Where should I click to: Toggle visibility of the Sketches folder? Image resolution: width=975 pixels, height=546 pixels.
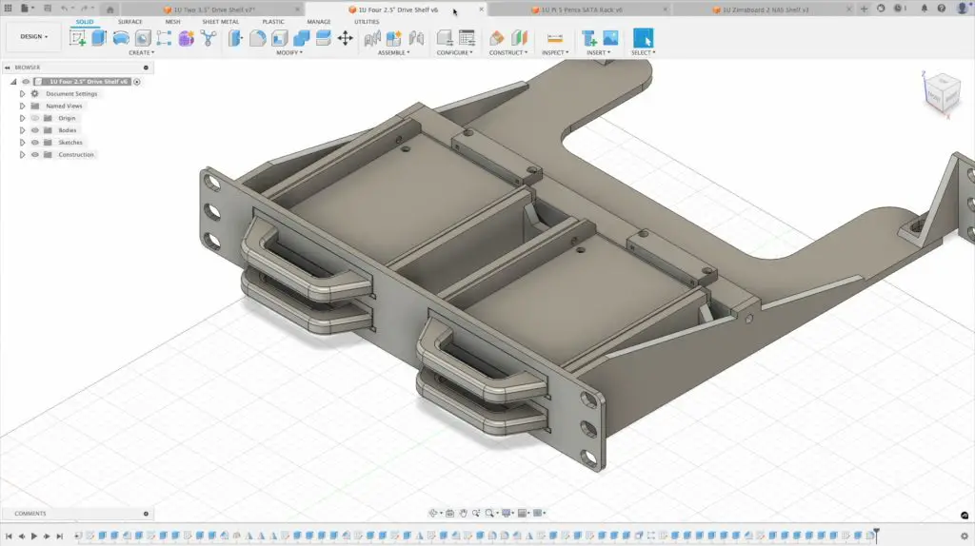35,143
